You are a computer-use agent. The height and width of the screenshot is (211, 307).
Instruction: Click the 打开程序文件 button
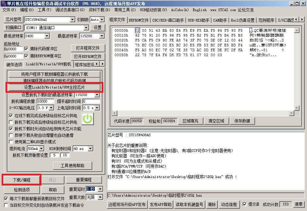[88, 48]
